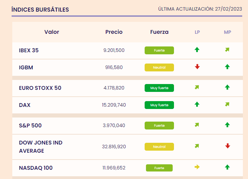Viewport: 248px width, 179px height.
Task: Open the IBEX 35 index link
Action: [29, 51]
